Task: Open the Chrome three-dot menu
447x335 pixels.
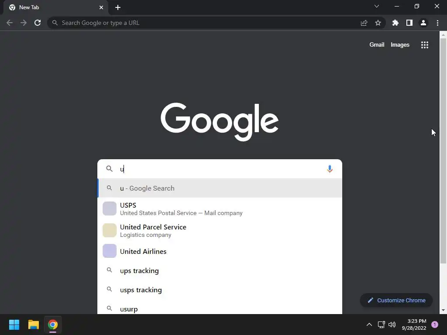Action: 437,23
